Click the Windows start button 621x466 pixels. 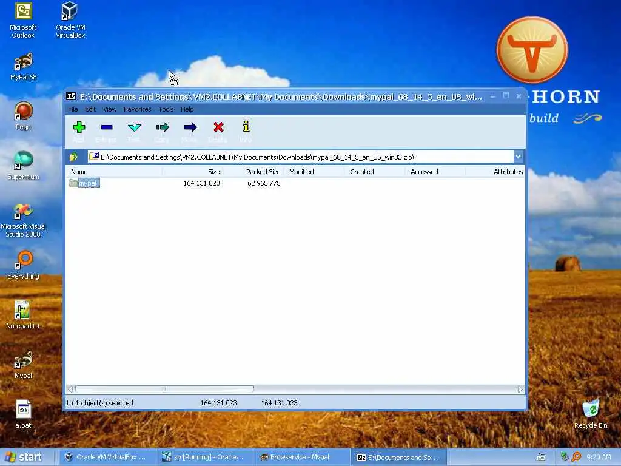[23, 457]
